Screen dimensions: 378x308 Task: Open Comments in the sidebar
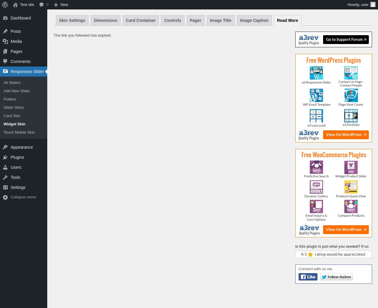pos(24,61)
